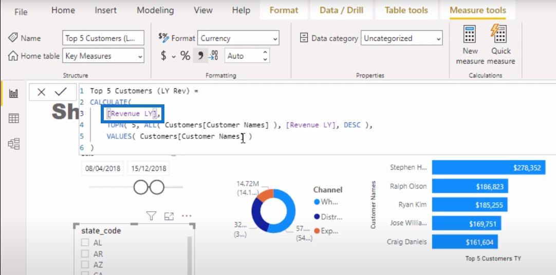Click the left date slider handle
The width and height of the screenshot is (556, 275).
pos(140,187)
